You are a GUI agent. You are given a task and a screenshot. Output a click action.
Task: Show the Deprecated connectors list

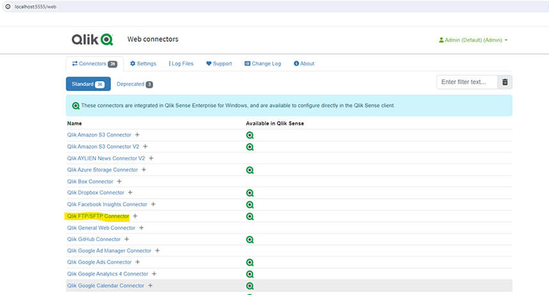coord(135,84)
